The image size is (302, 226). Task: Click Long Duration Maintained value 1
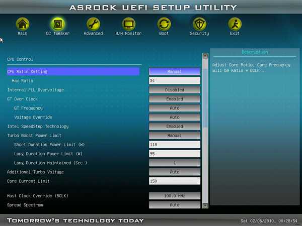point(175,163)
